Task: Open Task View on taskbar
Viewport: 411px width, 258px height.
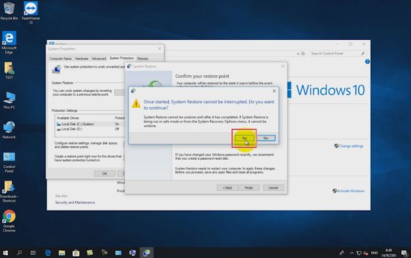Action: click(x=33, y=253)
